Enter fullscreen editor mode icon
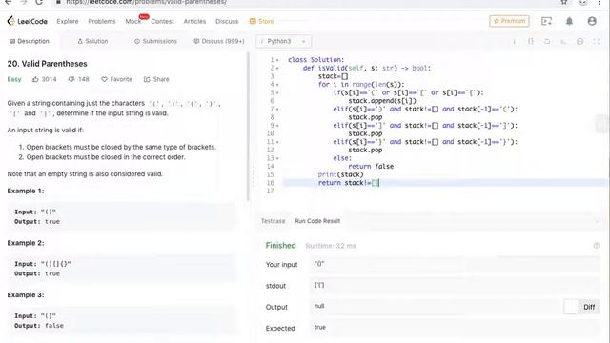This screenshot has height=343, width=610. click(597, 41)
